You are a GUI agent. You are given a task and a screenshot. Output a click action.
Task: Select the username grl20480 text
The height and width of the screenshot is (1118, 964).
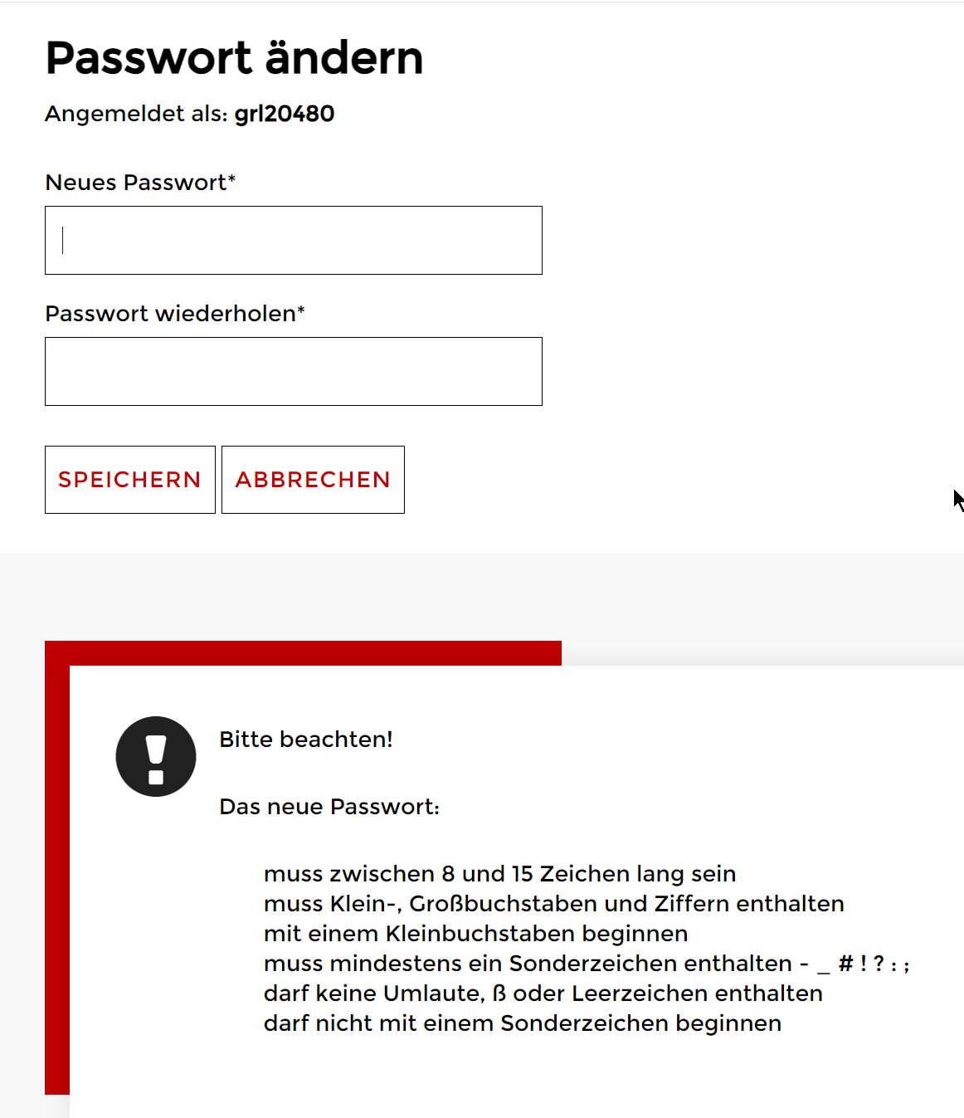click(285, 114)
